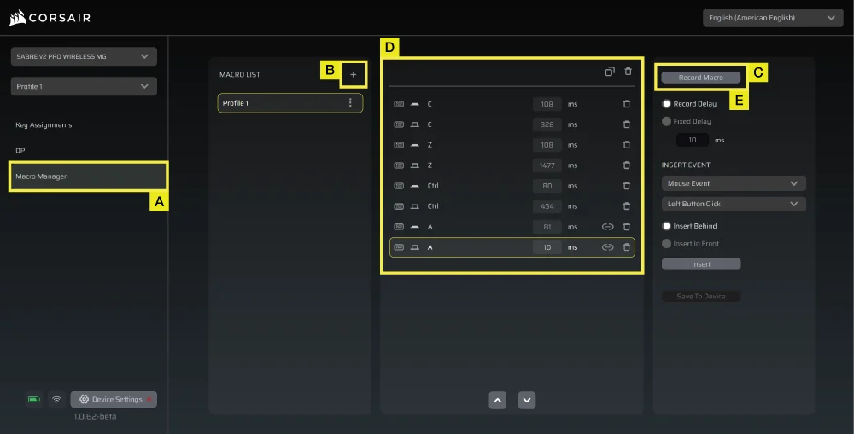Select the Profile 1 macro in the Macro List
The image size is (854, 434).
point(290,103)
